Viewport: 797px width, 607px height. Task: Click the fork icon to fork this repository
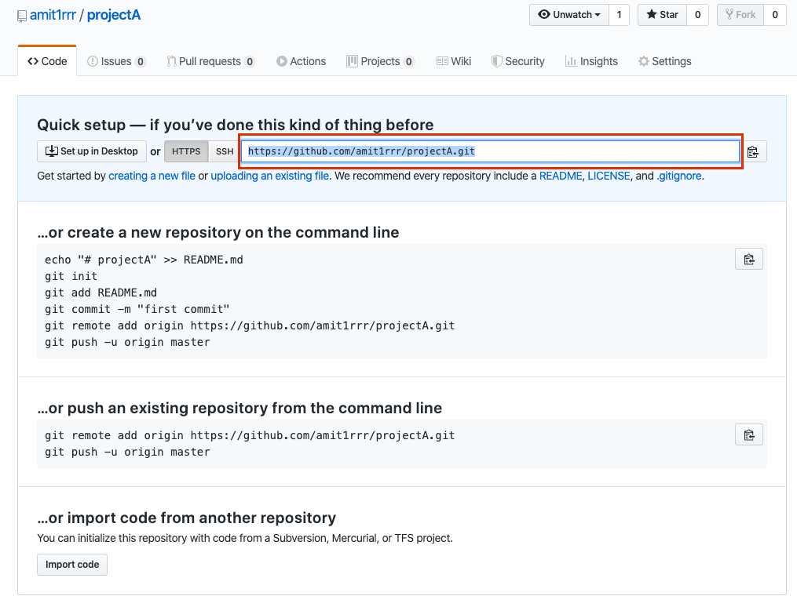[x=731, y=14]
